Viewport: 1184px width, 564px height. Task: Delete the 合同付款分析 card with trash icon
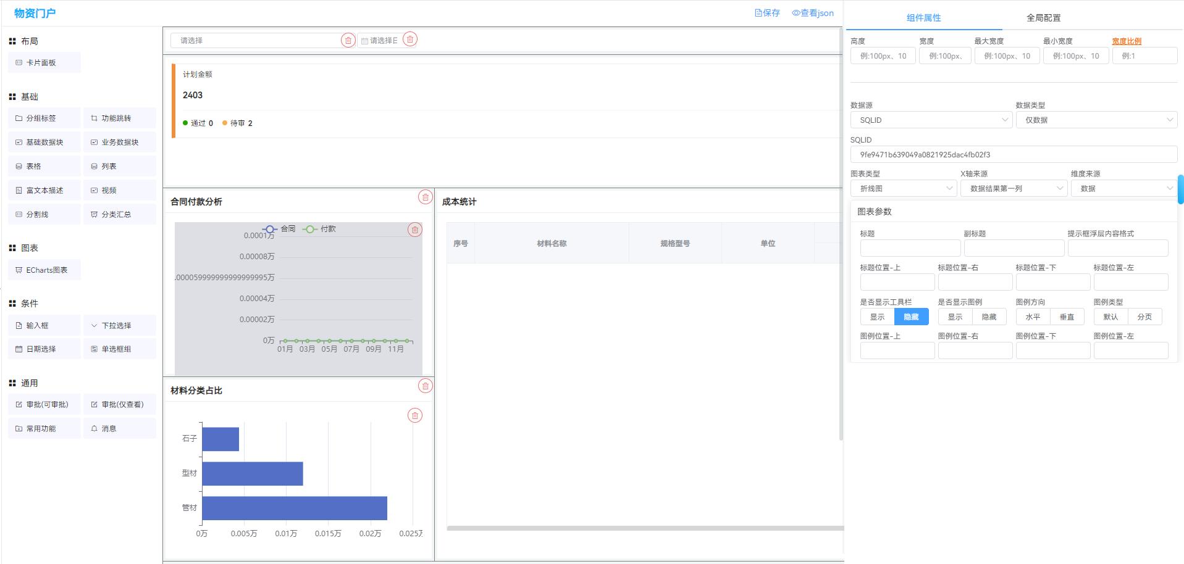tap(425, 197)
